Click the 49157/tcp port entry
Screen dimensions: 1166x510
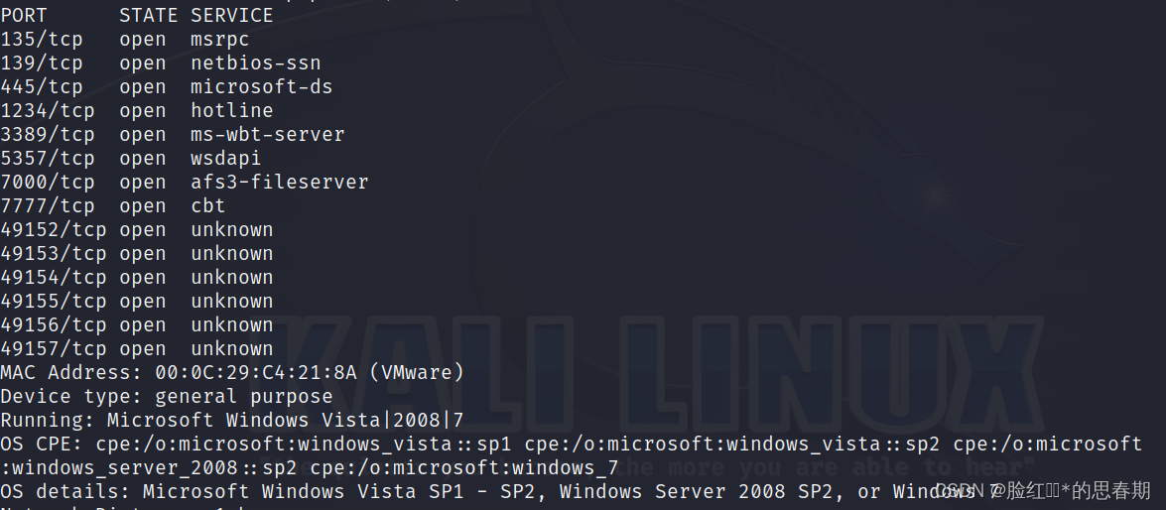[x=54, y=349]
